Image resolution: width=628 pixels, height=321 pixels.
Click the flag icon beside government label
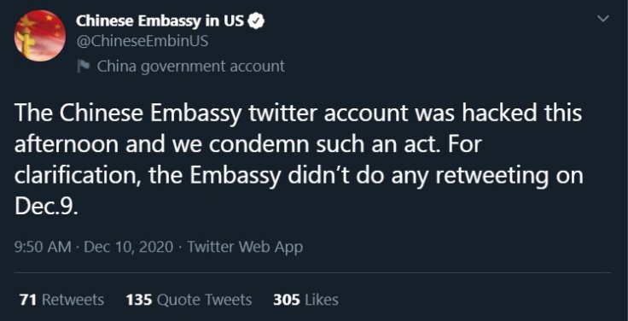click(x=84, y=66)
